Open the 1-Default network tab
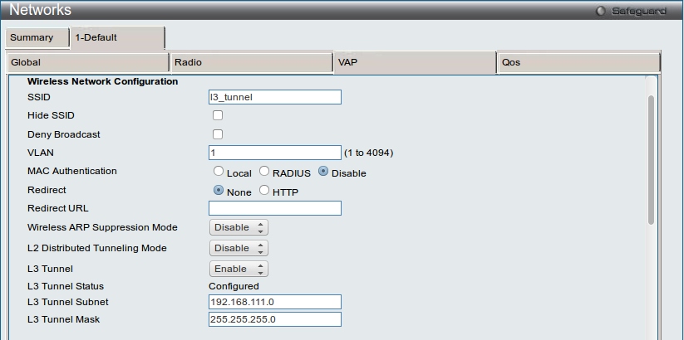This screenshot has height=340, width=684. [x=116, y=37]
